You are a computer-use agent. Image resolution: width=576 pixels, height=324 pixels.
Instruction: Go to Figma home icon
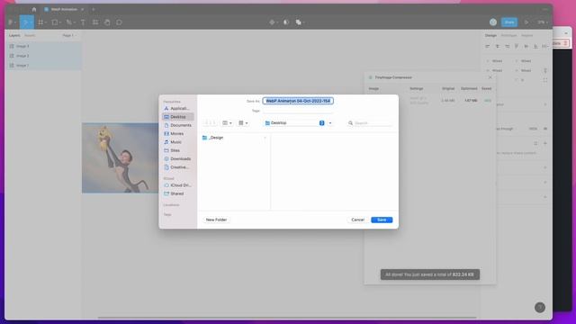click(x=34, y=9)
